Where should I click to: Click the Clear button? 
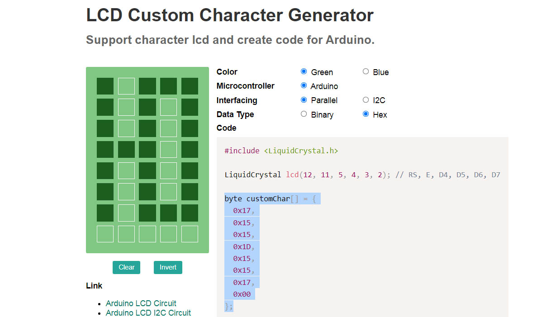pos(126,267)
